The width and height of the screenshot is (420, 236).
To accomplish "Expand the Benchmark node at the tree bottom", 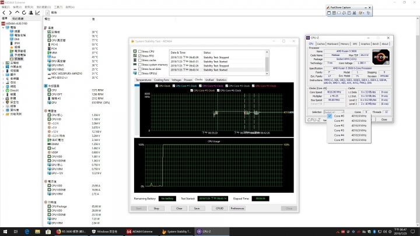I will click(x=3, y=114).
